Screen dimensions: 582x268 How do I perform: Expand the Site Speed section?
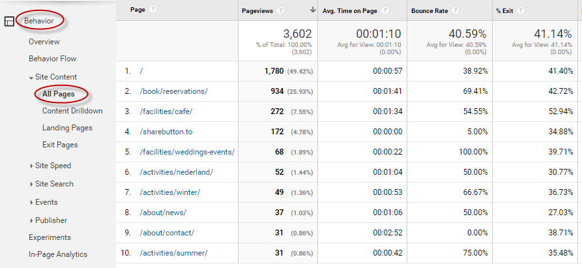tap(31, 166)
